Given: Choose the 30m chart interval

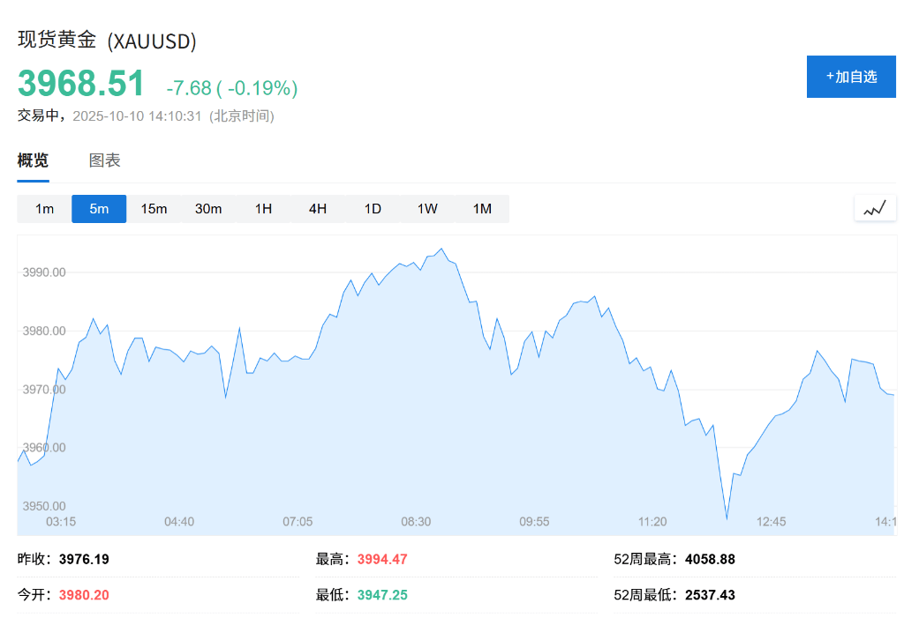Looking at the screenshot, I should (x=208, y=209).
